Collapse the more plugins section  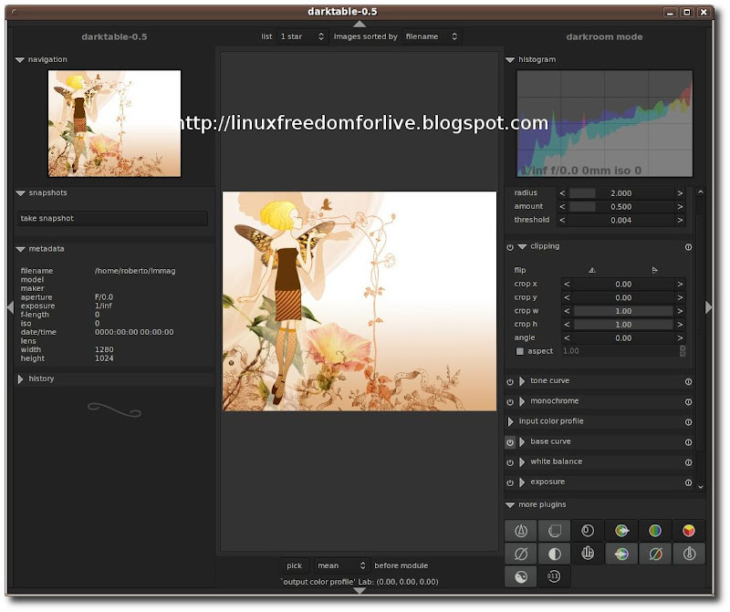coord(510,505)
